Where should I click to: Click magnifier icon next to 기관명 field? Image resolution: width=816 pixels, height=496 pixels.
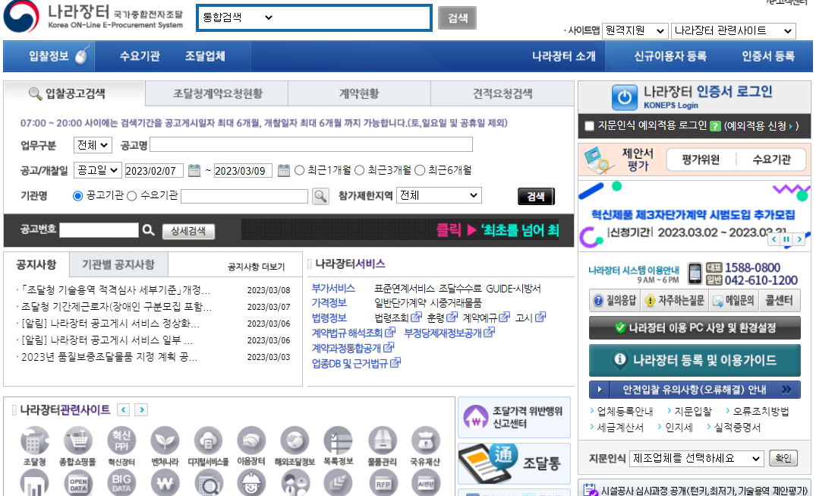click(x=320, y=197)
